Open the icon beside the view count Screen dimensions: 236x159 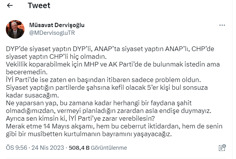[222, 148]
